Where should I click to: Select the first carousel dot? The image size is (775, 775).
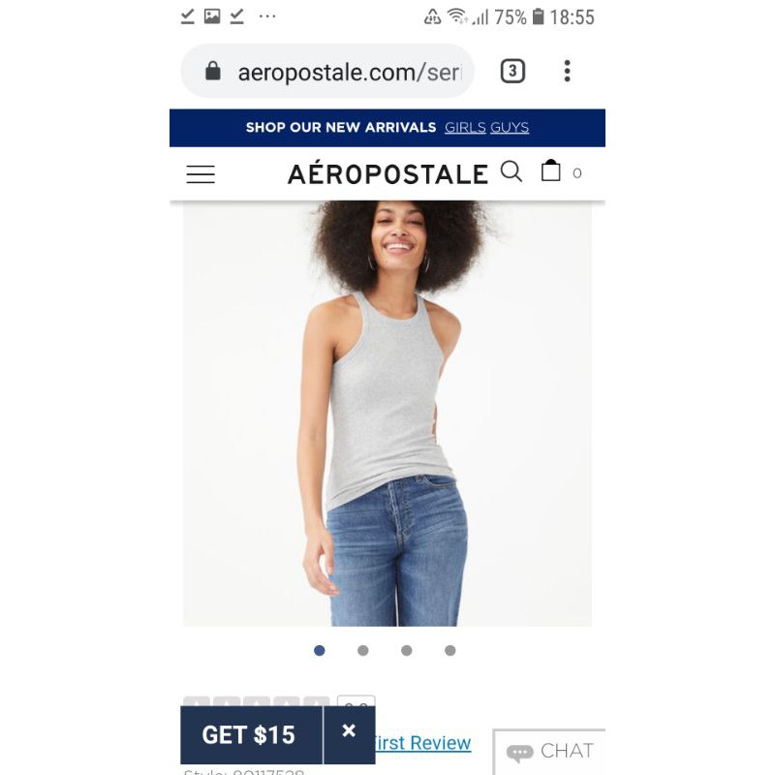(x=320, y=650)
